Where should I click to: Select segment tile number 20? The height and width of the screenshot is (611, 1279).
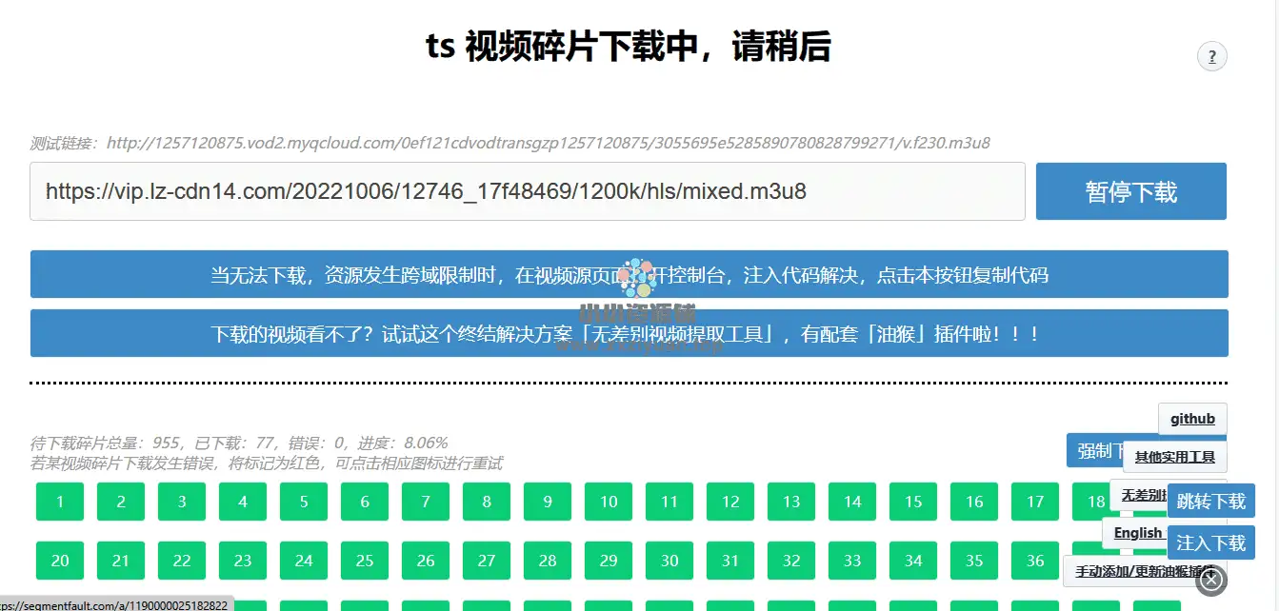click(x=60, y=561)
